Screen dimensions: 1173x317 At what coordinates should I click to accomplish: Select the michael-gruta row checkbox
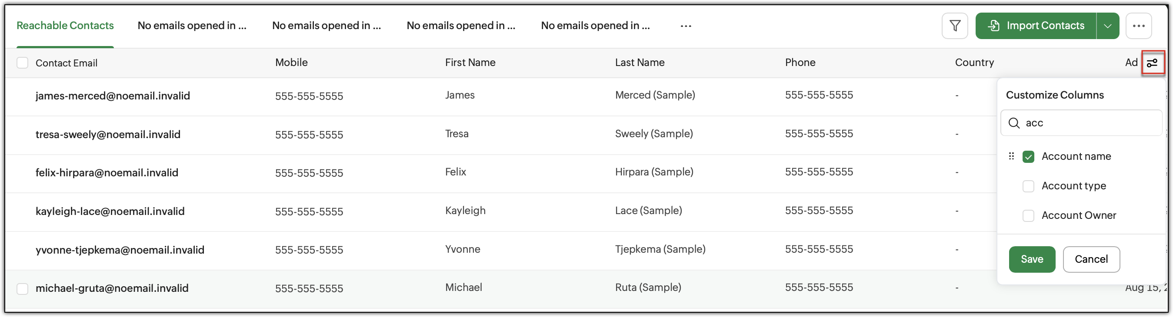click(x=22, y=288)
